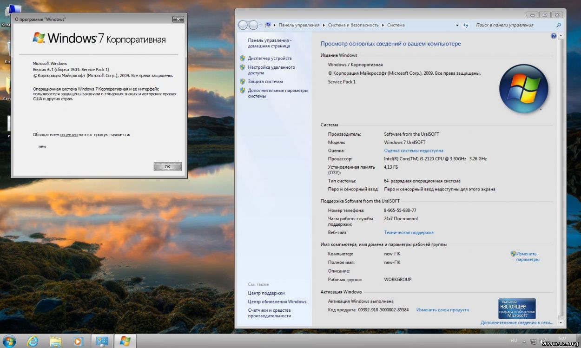
Task: Click the shield icon beside Диспетчер устройств
Action: (242, 59)
